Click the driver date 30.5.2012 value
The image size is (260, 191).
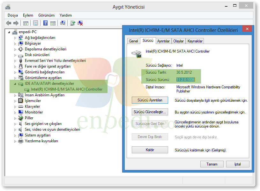[184, 72]
